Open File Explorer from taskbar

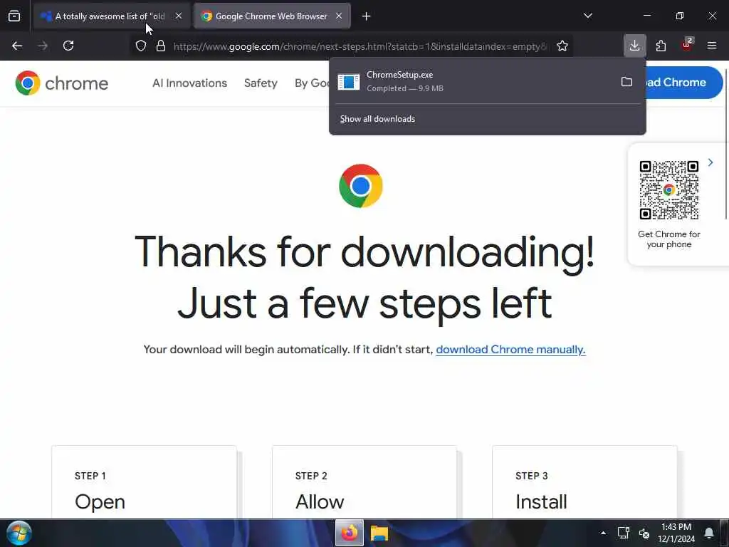(x=379, y=533)
